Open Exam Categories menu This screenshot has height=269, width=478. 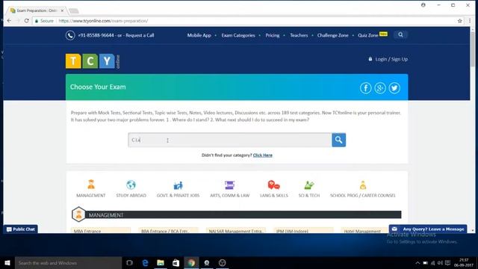pos(238,35)
